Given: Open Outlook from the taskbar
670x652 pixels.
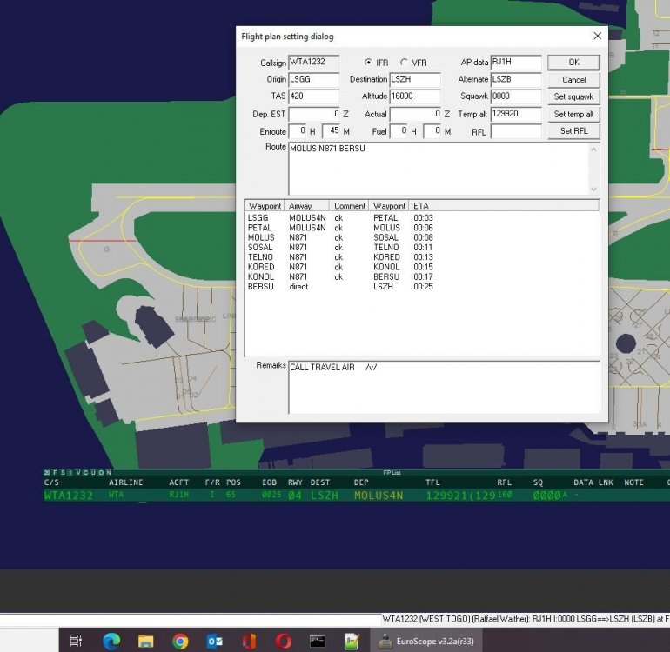Looking at the screenshot, I should (x=215, y=642).
